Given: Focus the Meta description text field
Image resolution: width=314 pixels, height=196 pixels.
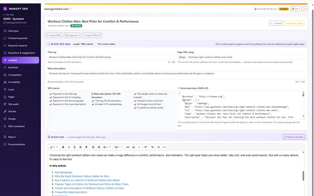Looking at the screenshot, I should 176,75.
